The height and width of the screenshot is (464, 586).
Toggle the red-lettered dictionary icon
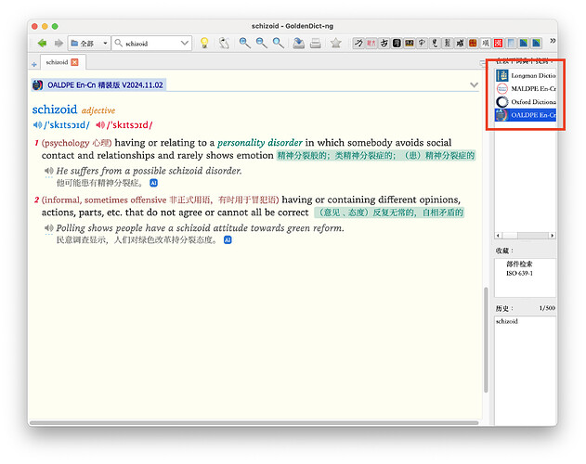click(x=371, y=43)
